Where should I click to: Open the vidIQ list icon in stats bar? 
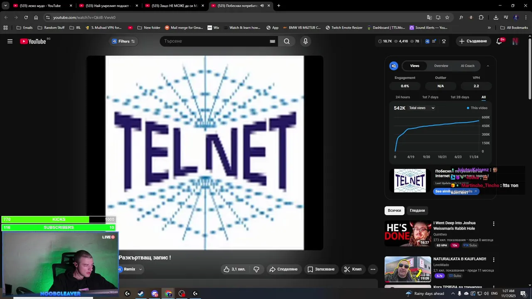[x=434, y=41]
